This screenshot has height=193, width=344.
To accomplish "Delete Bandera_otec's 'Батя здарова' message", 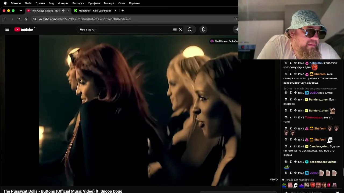I will pos(286,99).
